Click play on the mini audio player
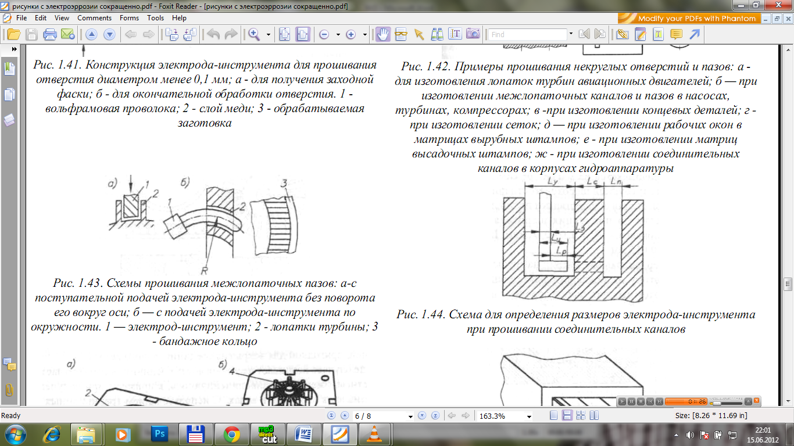Screen dimensions: 794x446 (x=622, y=401)
